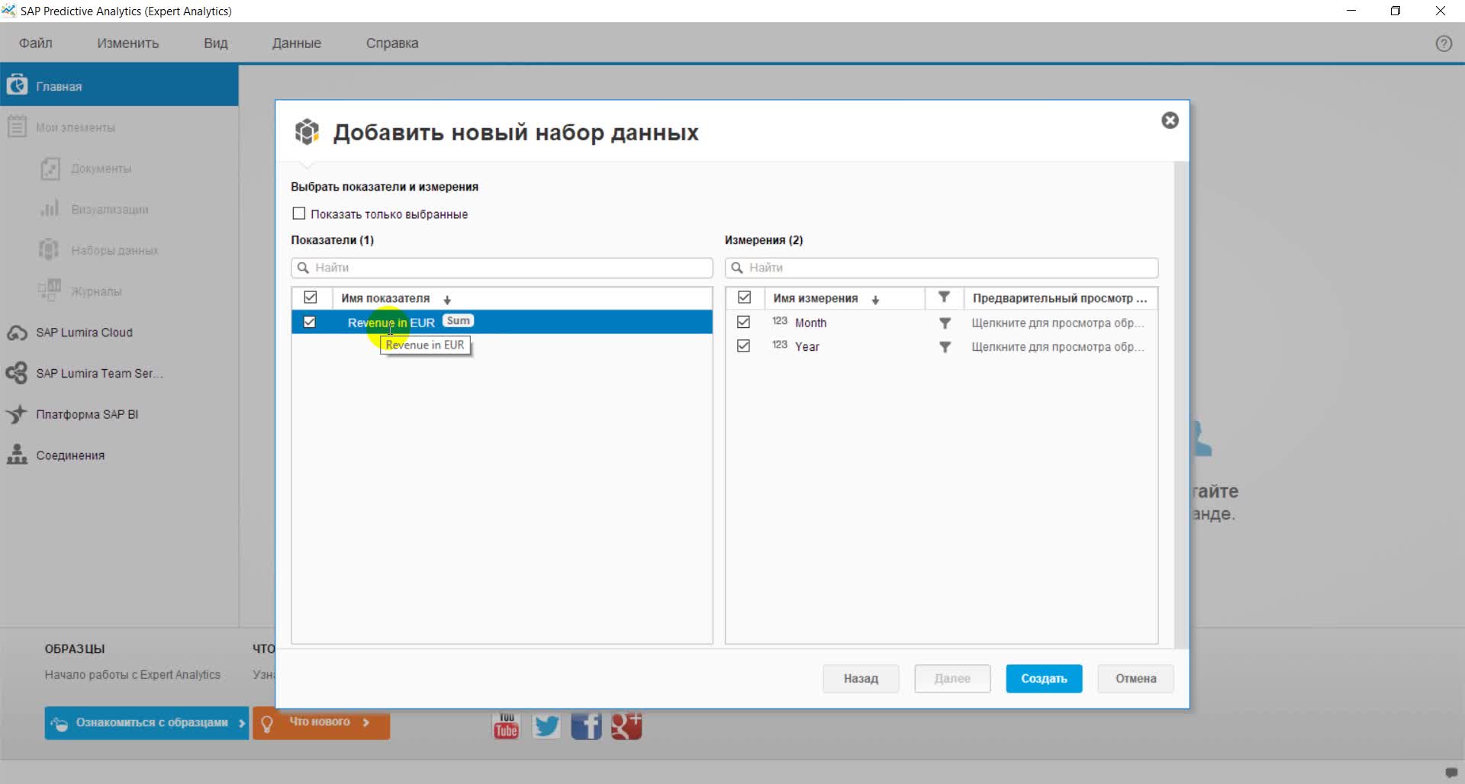Toggle select-all checkbox in dimensions header
Screen dimensions: 1465x784
(x=745, y=297)
